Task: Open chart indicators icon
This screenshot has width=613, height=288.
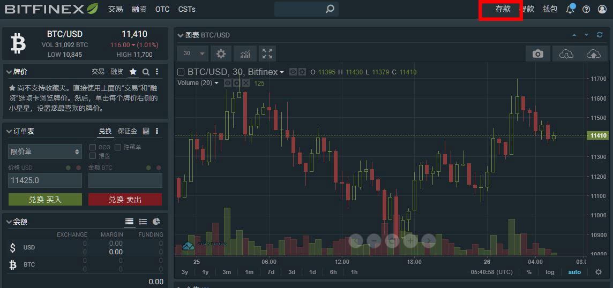Action: [x=245, y=54]
